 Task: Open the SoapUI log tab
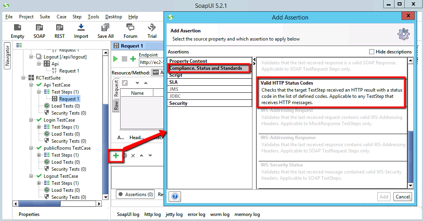(x=128, y=214)
